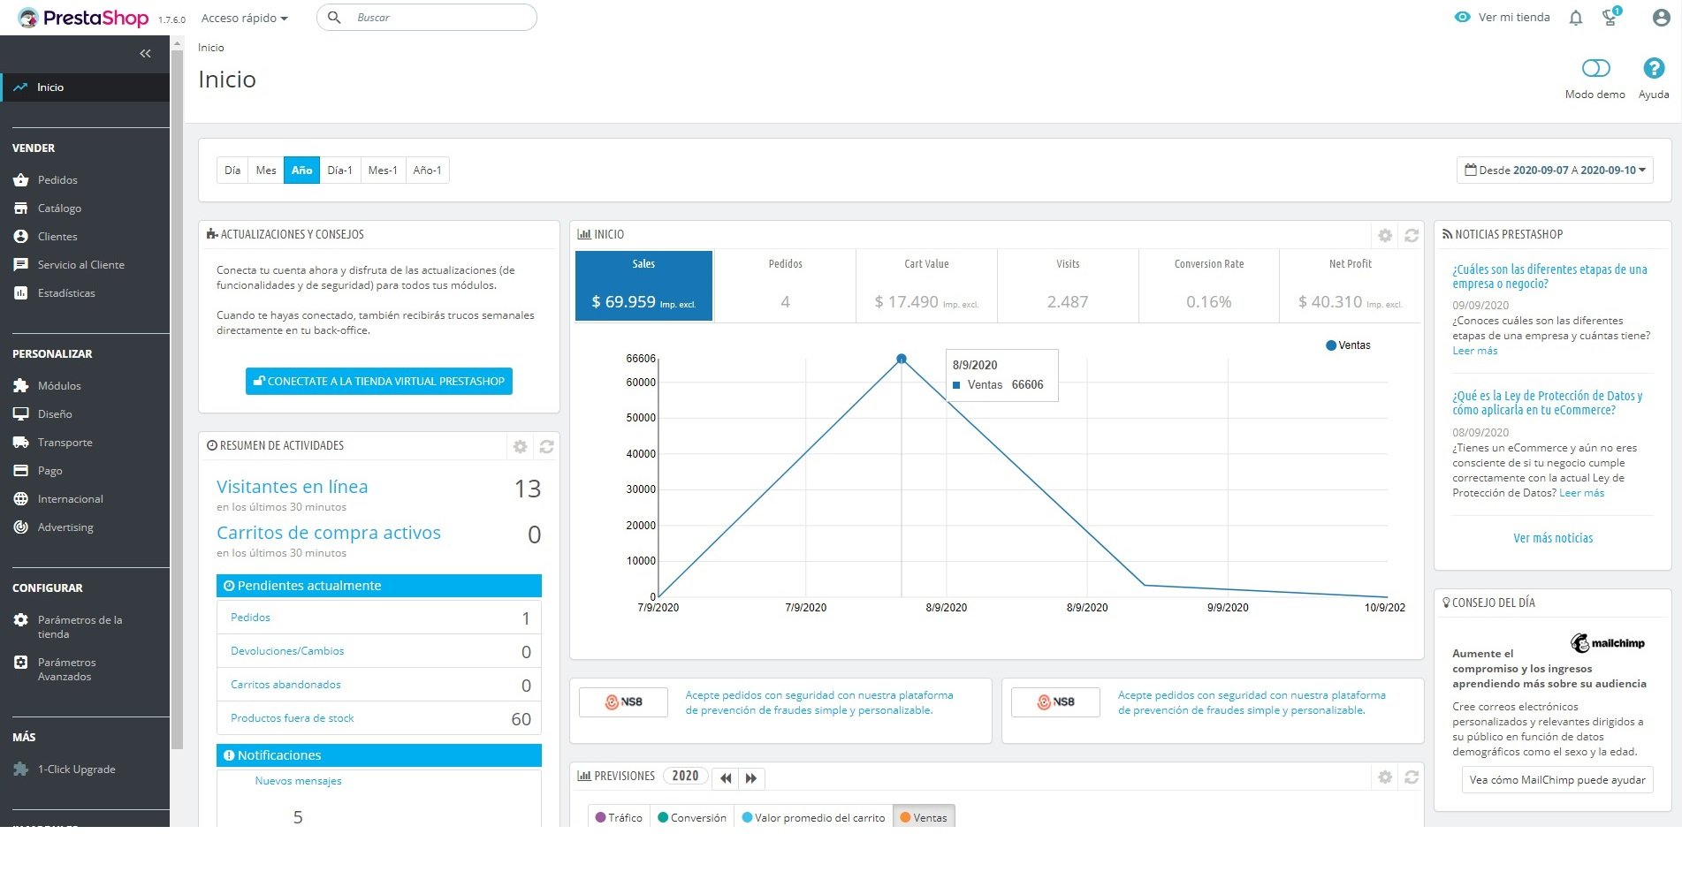Refresh the Resumen de Actividades panel
This screenshot has width=1682, height=887.
tap(547, 447)
